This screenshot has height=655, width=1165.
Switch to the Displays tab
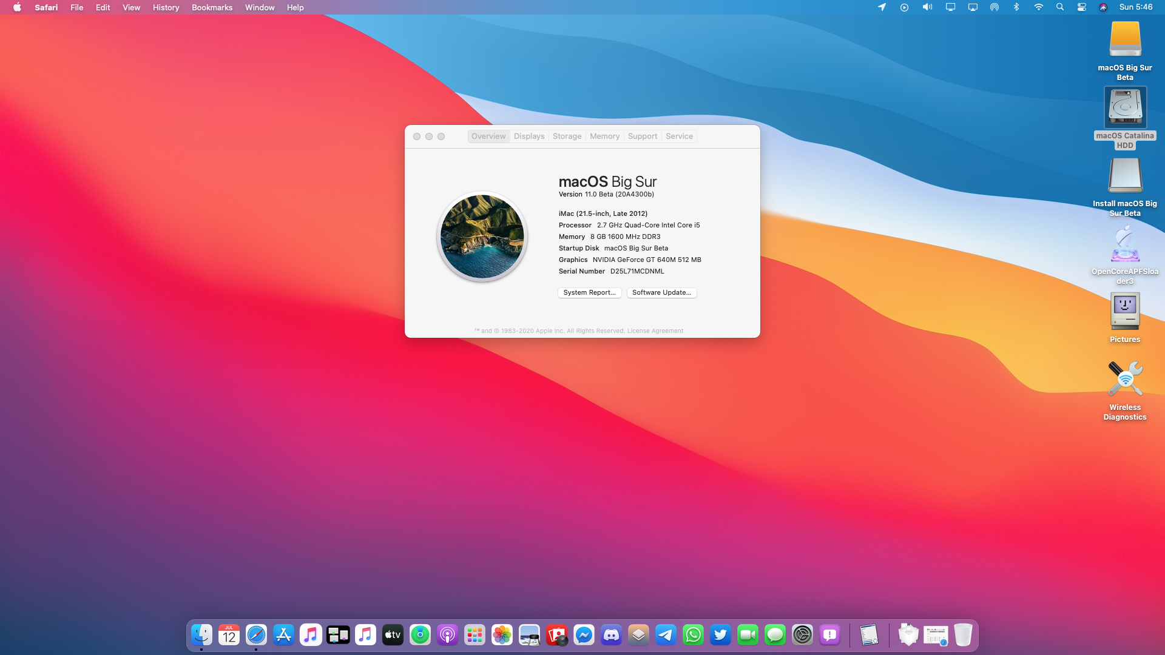point(529,136)
